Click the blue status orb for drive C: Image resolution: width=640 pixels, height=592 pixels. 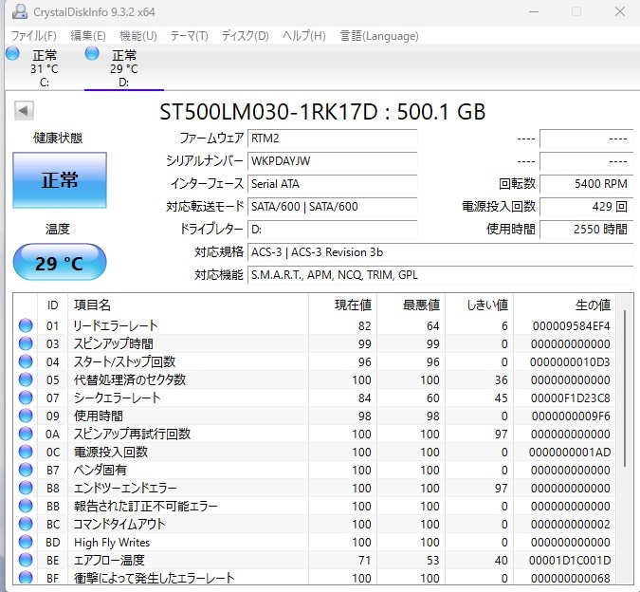coord(12,53)
